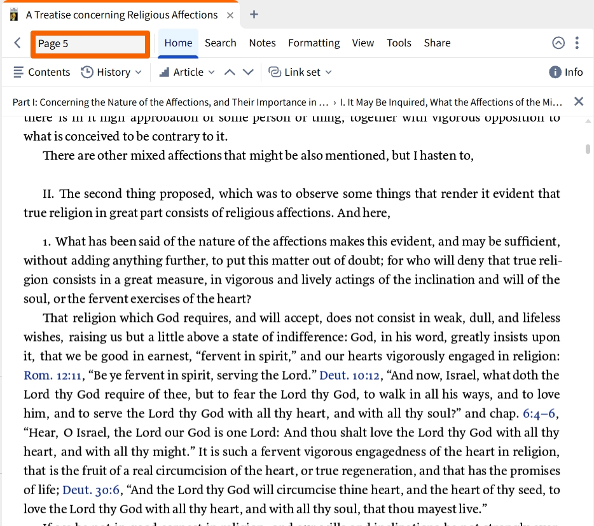Open the Info panel button

tap(566, 72)
